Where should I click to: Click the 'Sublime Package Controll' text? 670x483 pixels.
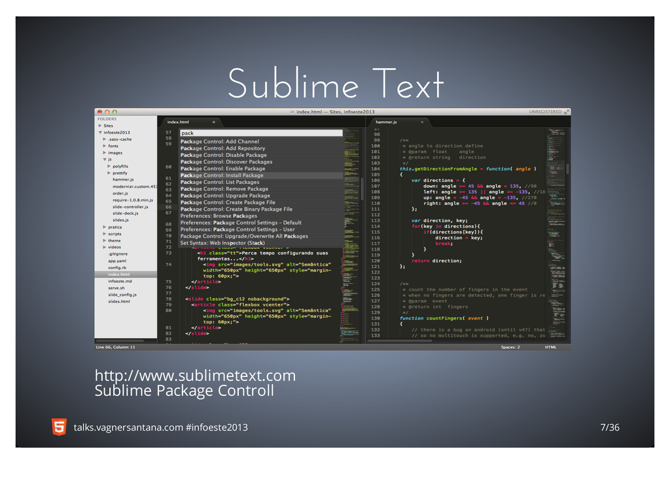click(184, 391)
